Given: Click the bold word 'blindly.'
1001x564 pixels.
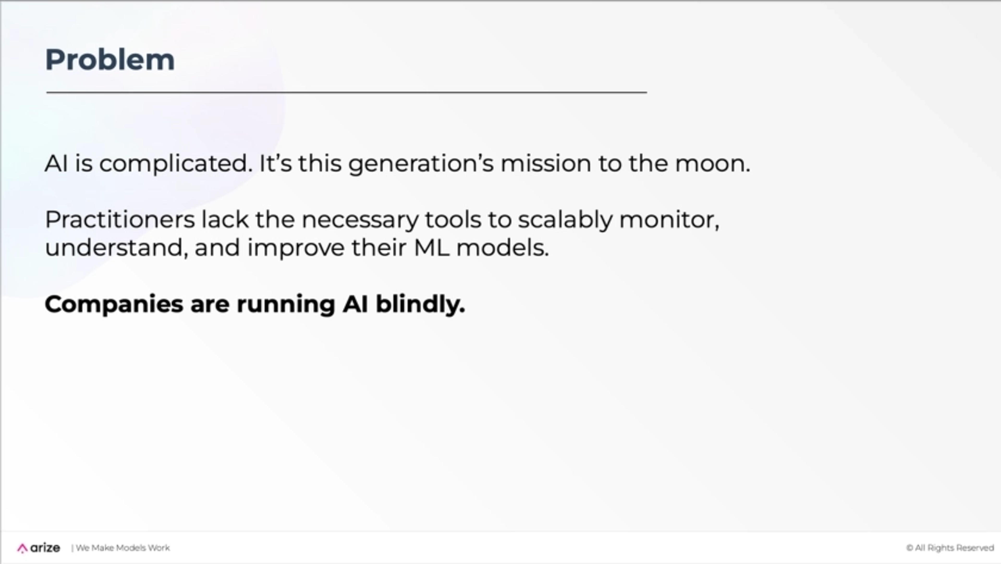Looking at the screenshot, I should click(420, 305).
